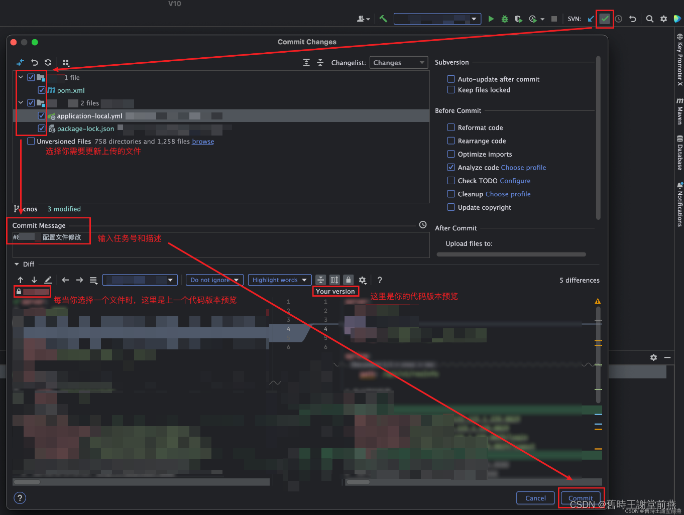Click the Commit button
684x515 pixels.
coord(581,498)
